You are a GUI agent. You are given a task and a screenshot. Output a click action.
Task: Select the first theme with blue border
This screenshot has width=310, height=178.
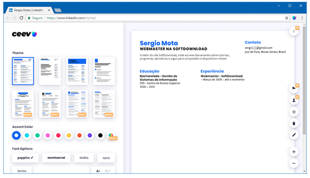(x=23, y=71)
